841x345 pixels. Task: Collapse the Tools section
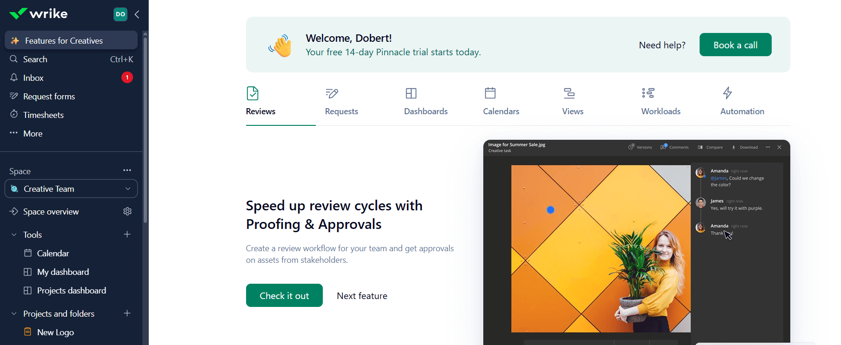click(14, 235)
